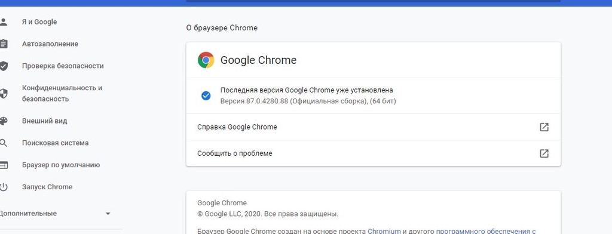Click the clipboard icon for Автозаполнение
The height and width of the screenshot is (234, 612).
(3, 44)
